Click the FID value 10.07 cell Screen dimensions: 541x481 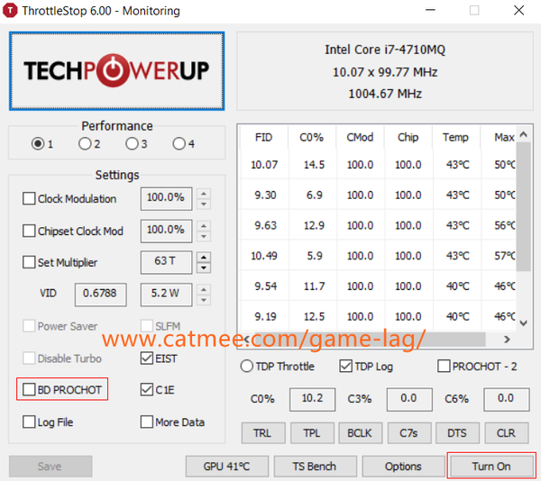pyautogui.click(x=264, y=165)
